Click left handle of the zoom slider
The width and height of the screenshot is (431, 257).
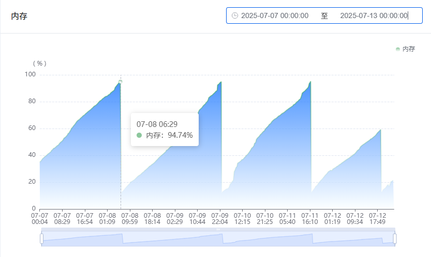coord(41,238)
